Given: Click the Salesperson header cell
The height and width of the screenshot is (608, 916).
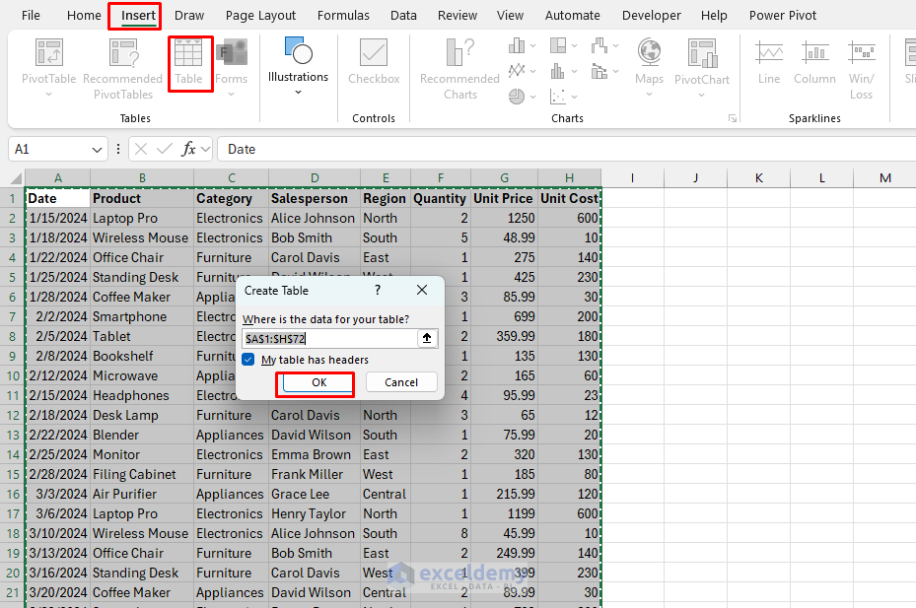Looking at the screenshot, I should point(315,199).
